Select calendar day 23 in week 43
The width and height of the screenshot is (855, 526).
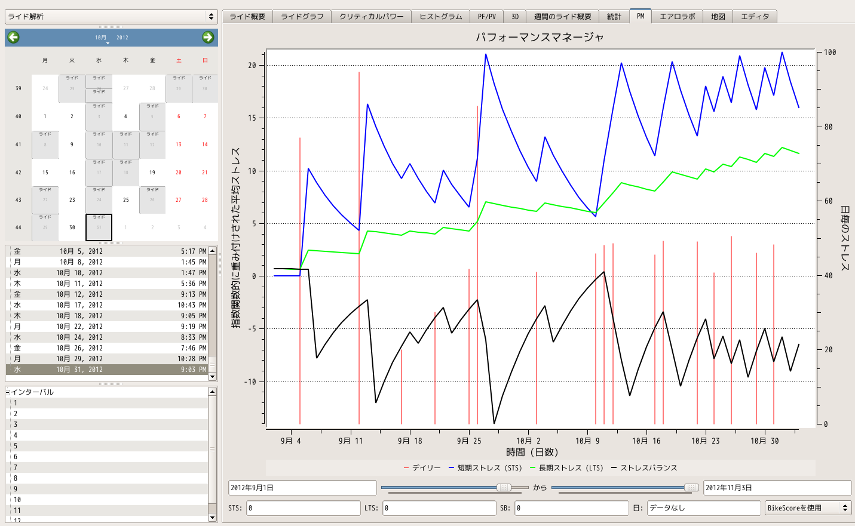click(72, 200)
